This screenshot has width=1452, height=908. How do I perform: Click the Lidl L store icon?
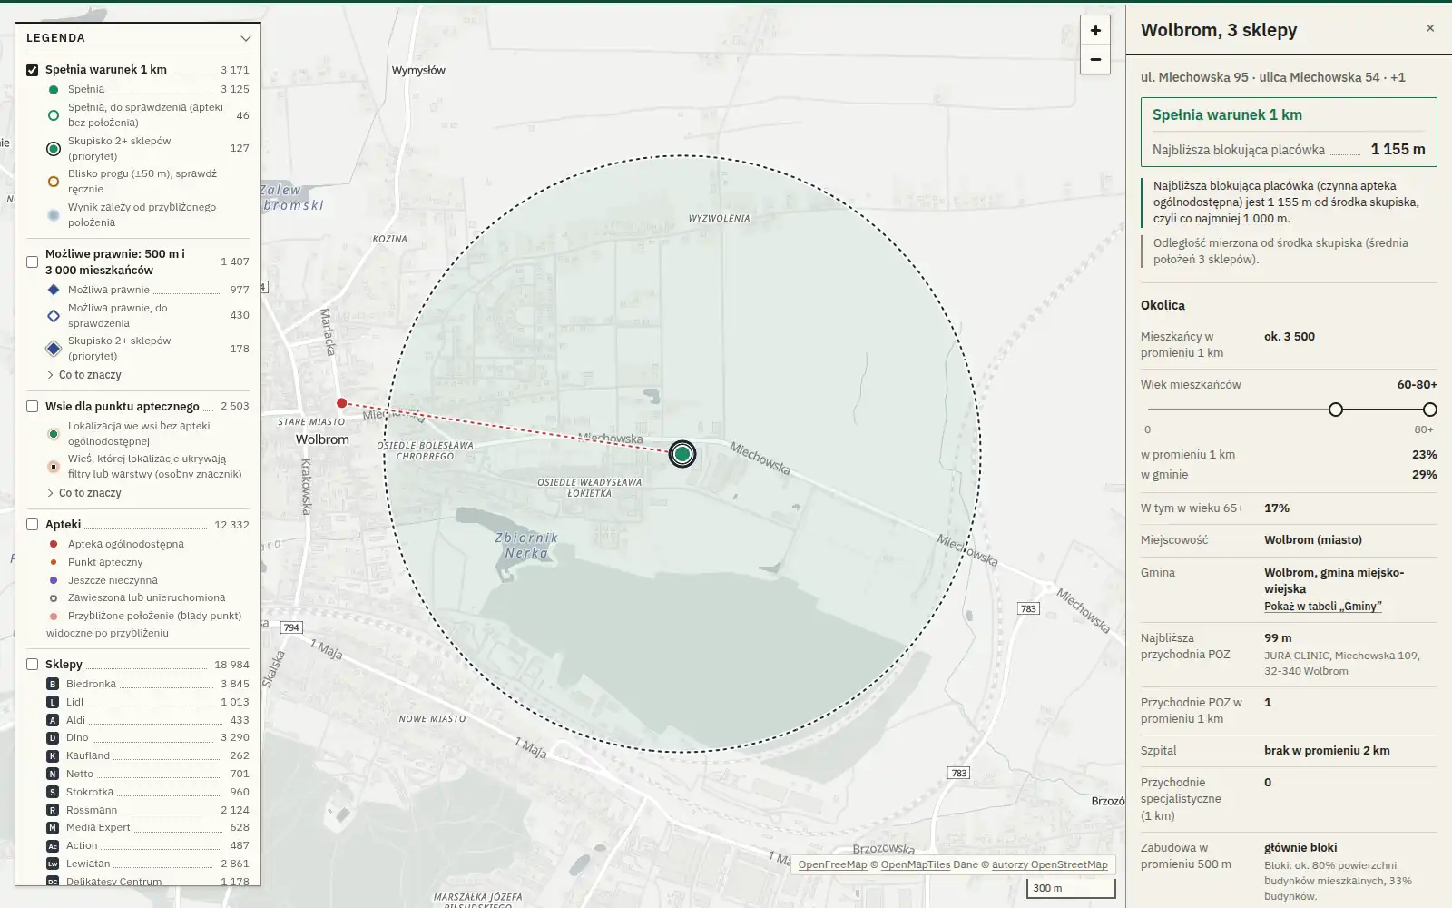click(x=53, y=702)
